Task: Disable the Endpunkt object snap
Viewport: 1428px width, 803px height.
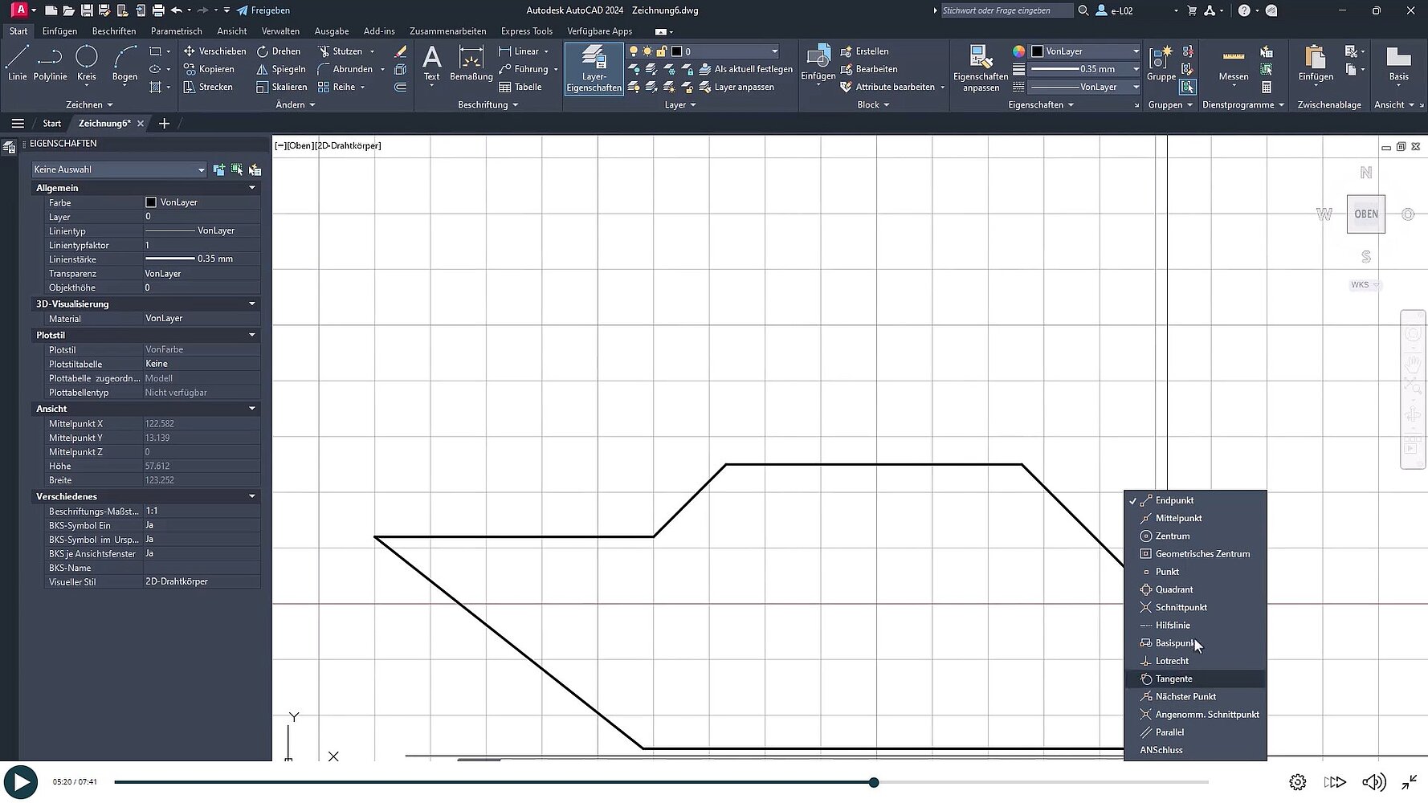Action: click(1174, 500)
